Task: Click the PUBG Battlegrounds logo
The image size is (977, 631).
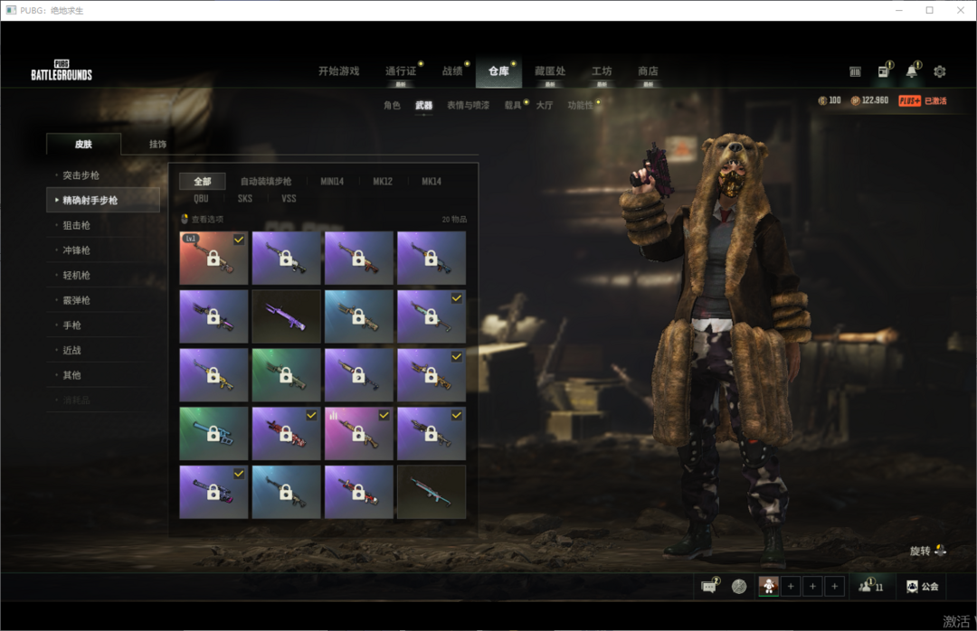Action: [x=62, y=71]
